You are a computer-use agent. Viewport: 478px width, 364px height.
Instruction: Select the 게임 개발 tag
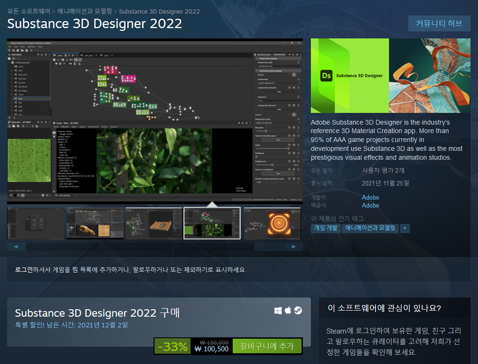tap(325, 228)
